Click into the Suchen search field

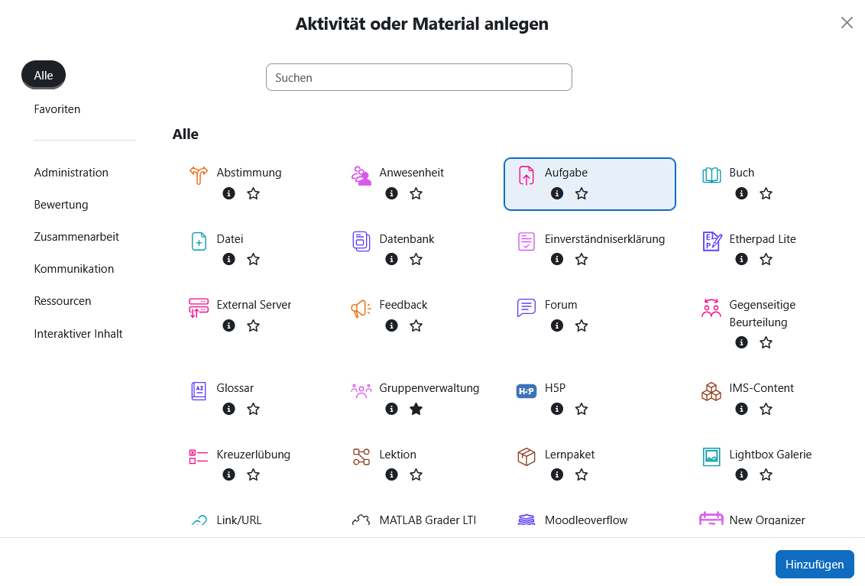(x=419, y=77)
